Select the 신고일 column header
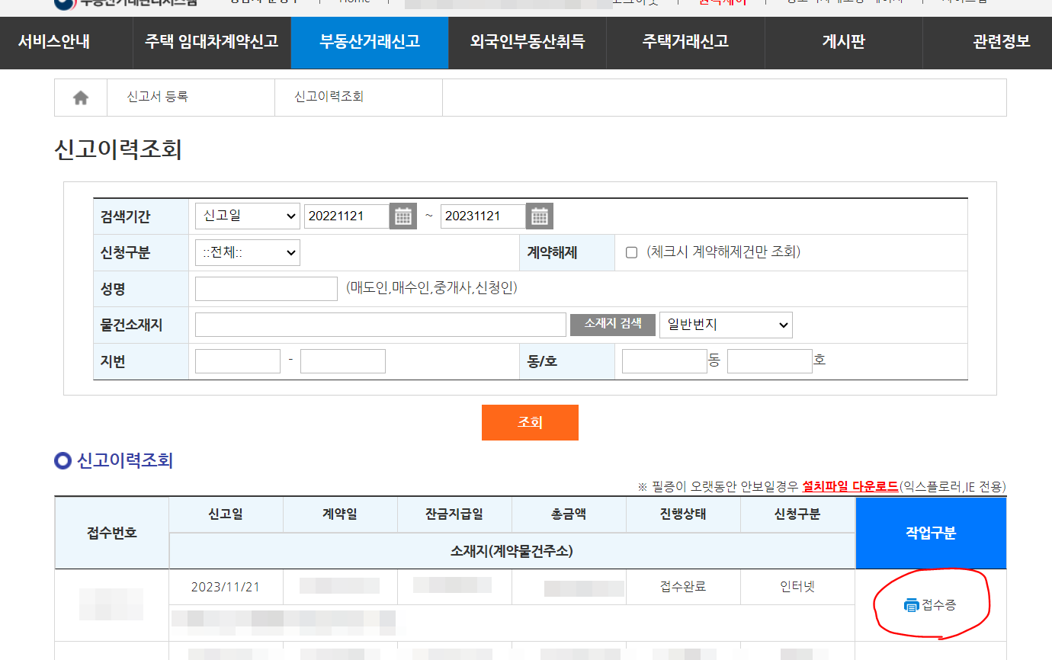The height and width of the screenshot is (660, 1052). click(x=226, y=514)
